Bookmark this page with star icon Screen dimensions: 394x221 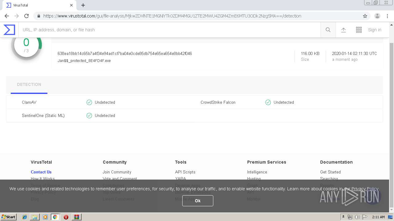[365, 16]
